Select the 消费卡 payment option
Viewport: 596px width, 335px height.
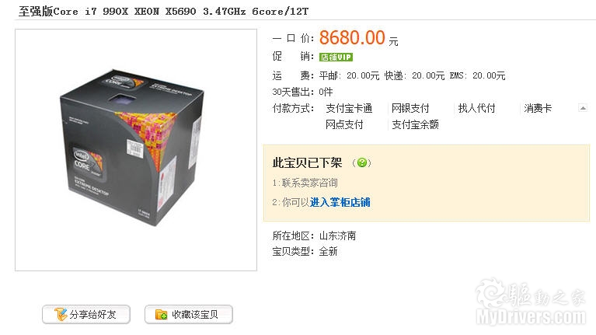pyautogui.click(x=538, y=108)
